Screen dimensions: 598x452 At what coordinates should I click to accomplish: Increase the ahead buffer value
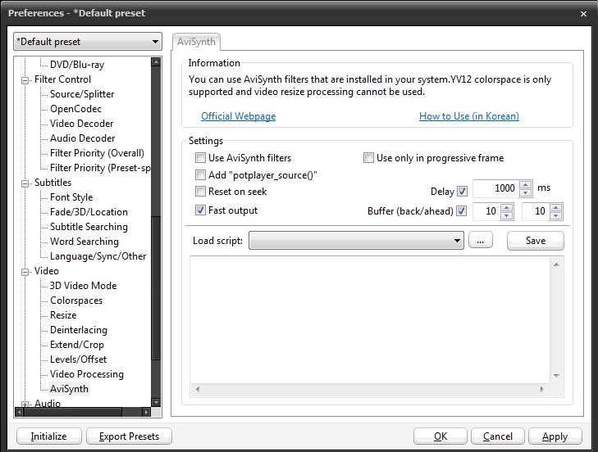tap(556, 207)
